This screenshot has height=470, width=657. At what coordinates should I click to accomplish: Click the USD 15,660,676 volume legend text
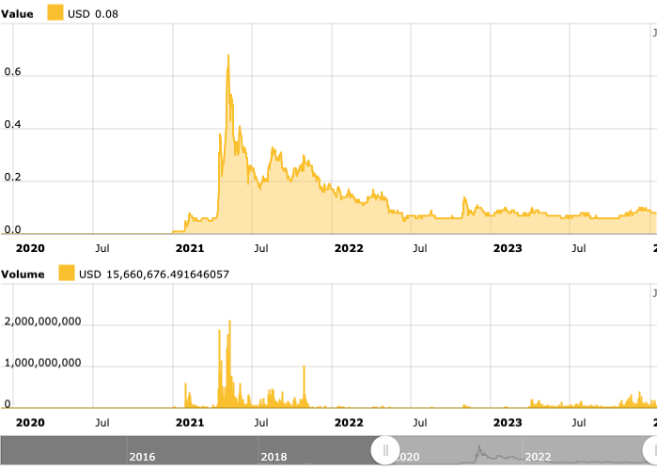154,274
